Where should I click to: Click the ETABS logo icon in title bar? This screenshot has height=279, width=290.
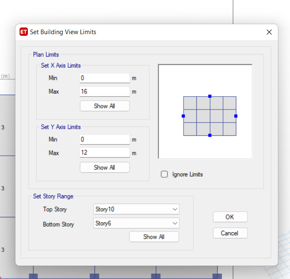point(24,32)
